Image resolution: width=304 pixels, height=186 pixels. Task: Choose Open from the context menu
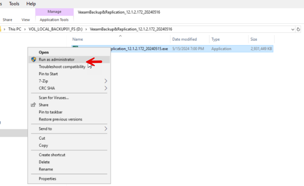coord(69,52)
